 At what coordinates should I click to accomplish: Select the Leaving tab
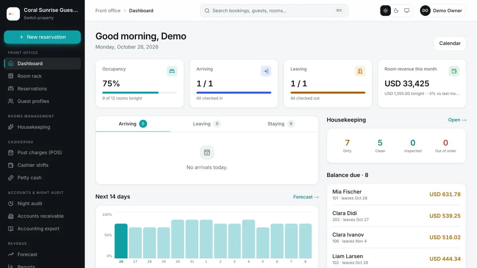pos(207,124)
